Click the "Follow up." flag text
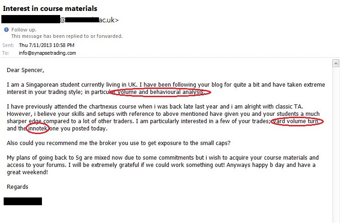The width and height of the screenshot is (342, 223). (x=24, y=30)
